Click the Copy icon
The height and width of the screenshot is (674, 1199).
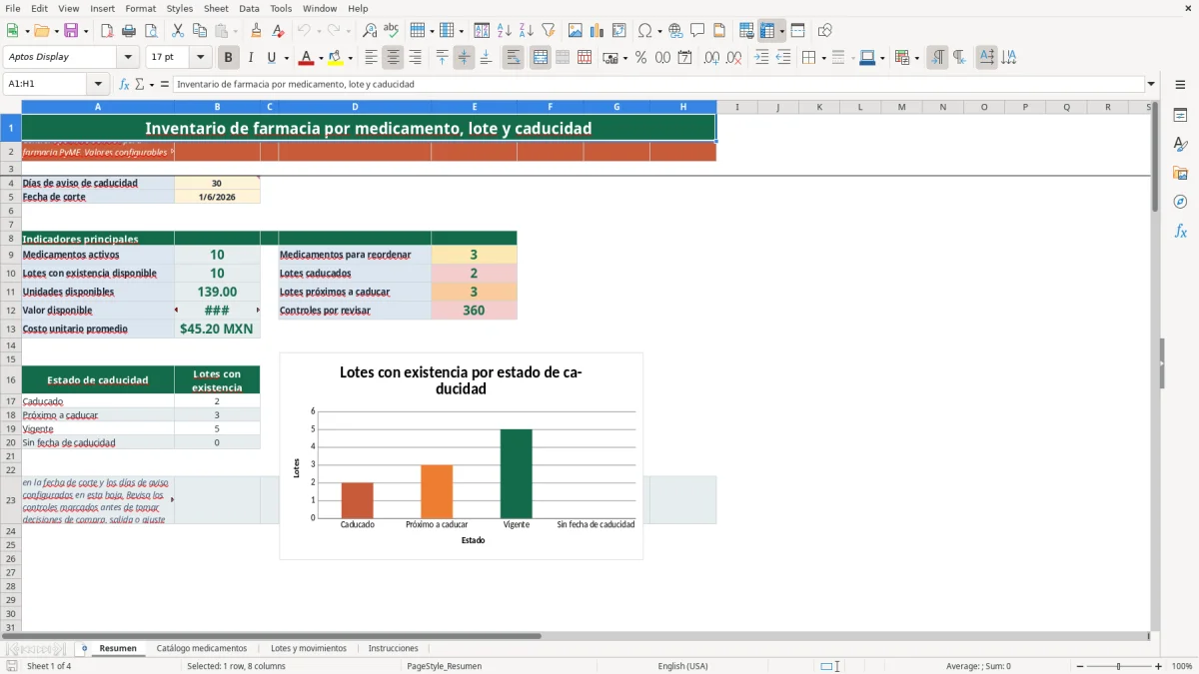pos(200,31)
